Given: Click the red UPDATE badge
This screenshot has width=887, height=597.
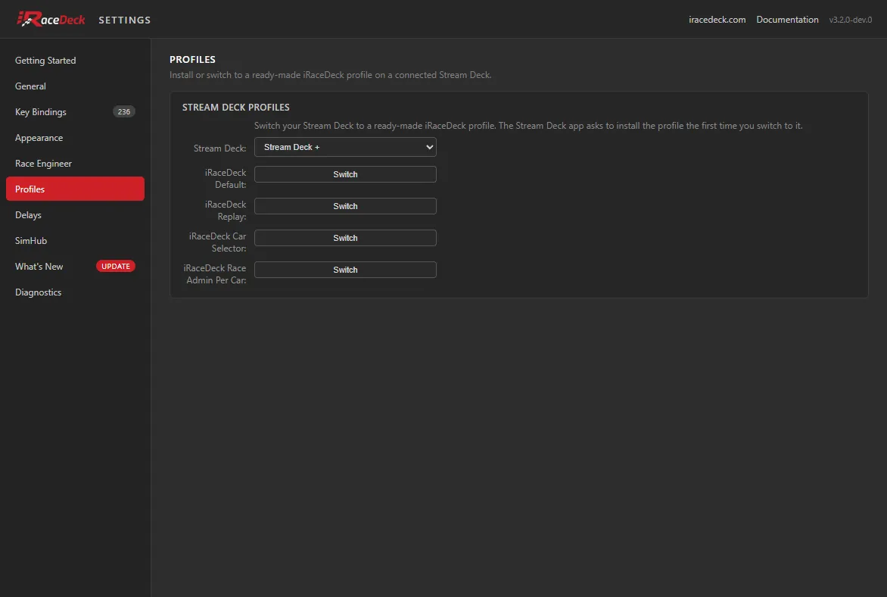Looking at the screenshot, I should pyautogui.click(x=115, y=266).
